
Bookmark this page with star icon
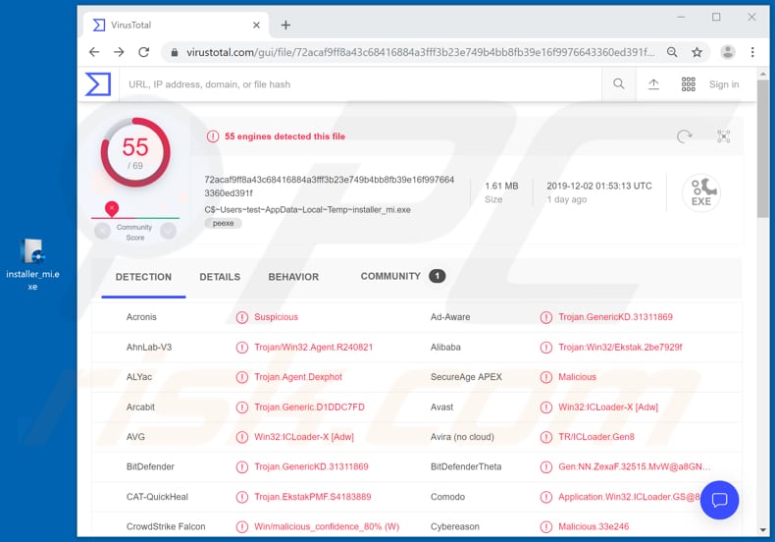tap(697, 52)
